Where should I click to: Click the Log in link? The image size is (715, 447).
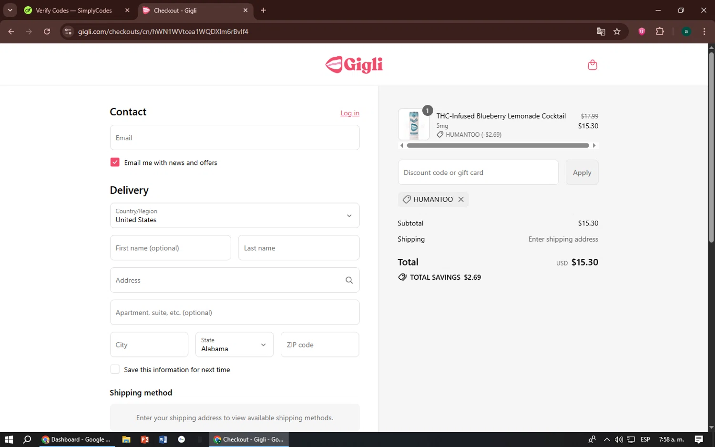tap(350, 113)
